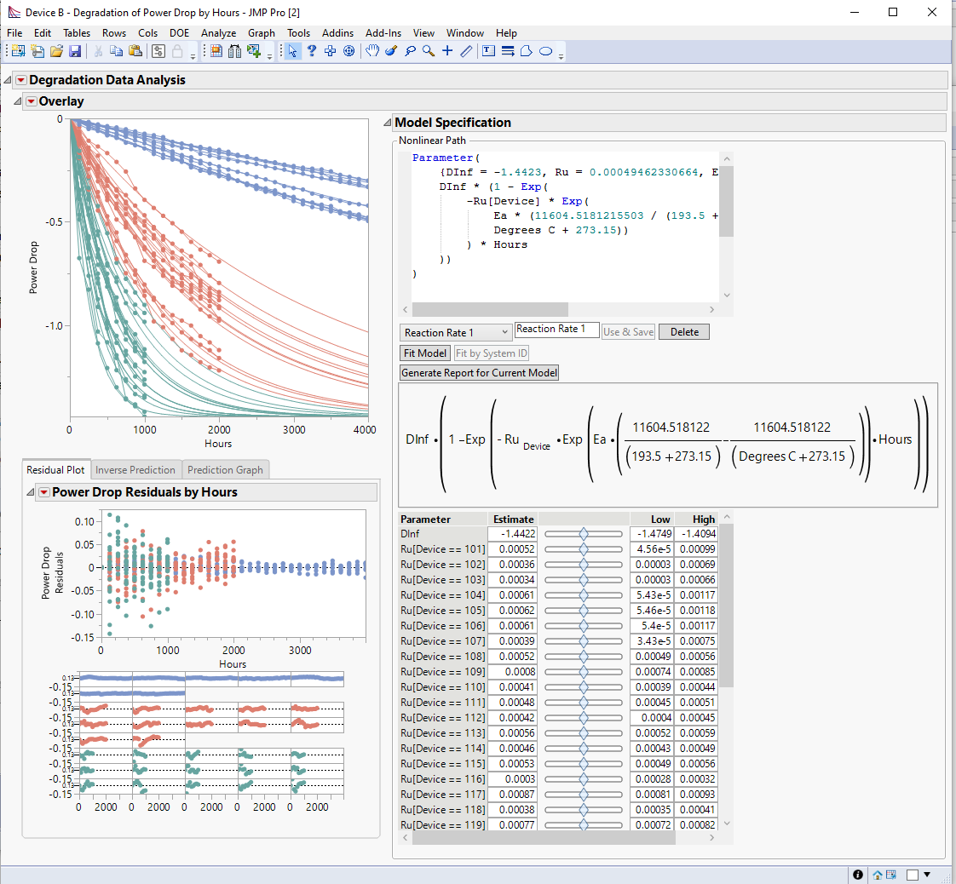Choose the Magnifier zoom tool

[429, 51]
